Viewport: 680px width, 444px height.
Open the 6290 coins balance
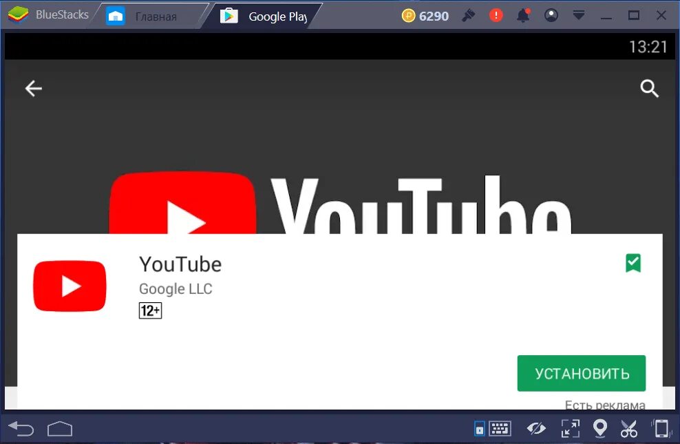425,16
